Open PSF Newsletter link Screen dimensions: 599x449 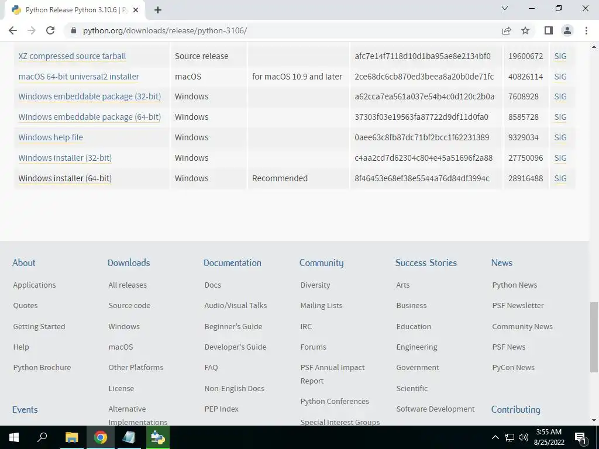click(x=518, y=305)
